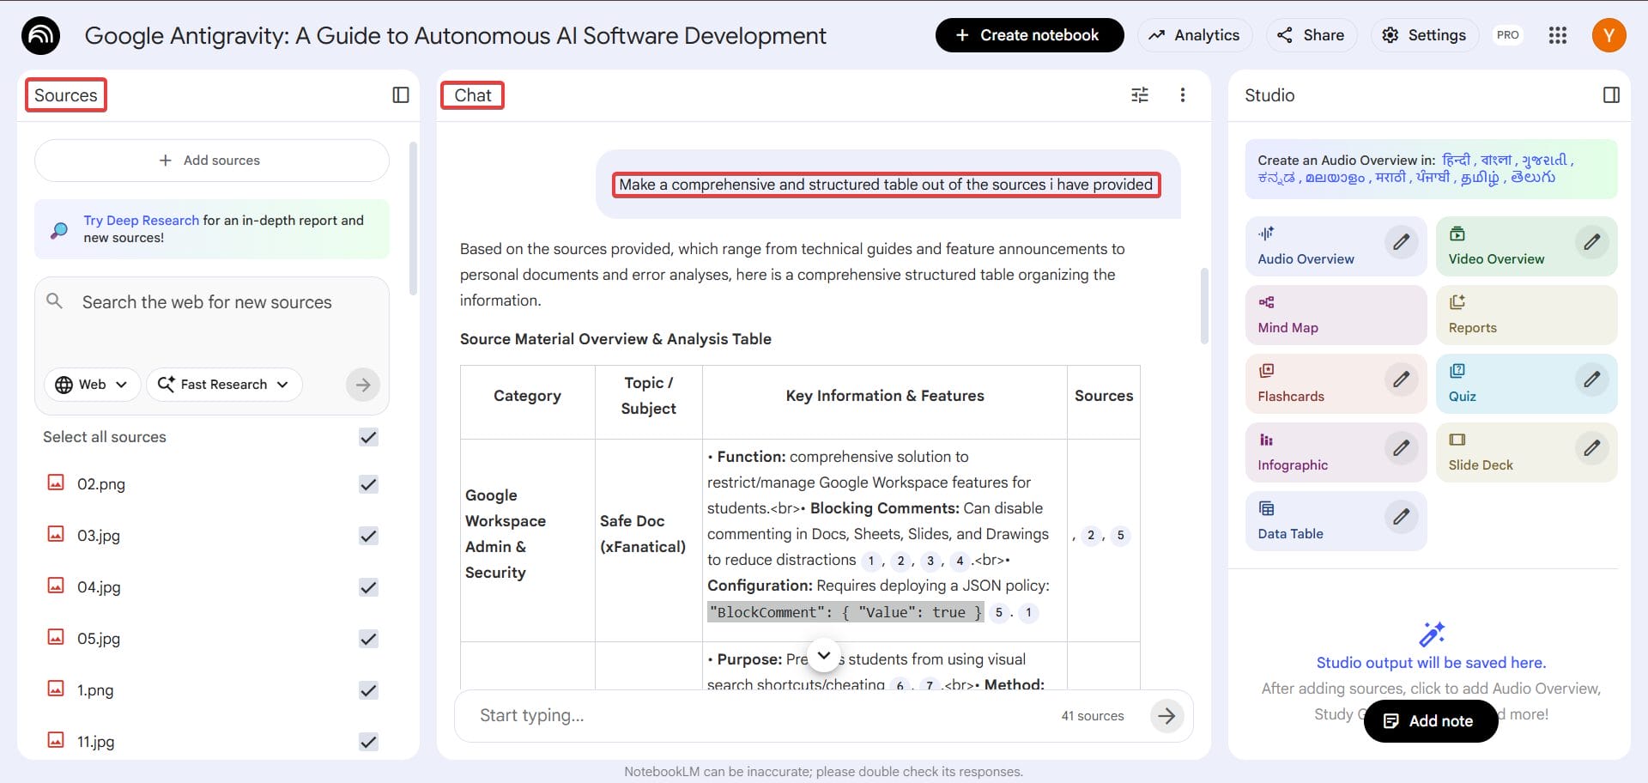Edit Video Overview pencil icon

click(x=1591, y=242)
